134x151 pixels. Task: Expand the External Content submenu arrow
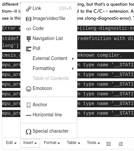pos(73,59)
